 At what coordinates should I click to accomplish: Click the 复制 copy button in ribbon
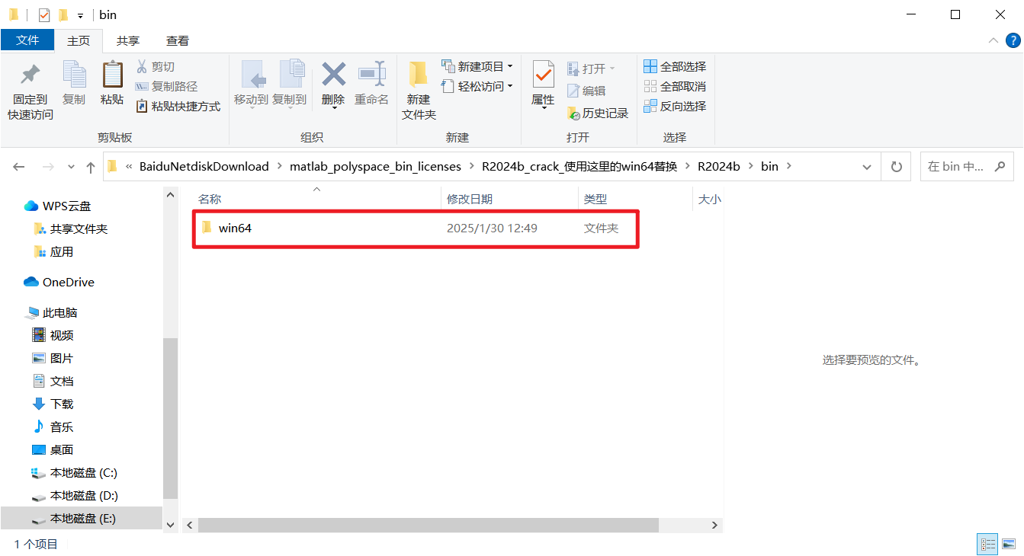pos(74,84)
